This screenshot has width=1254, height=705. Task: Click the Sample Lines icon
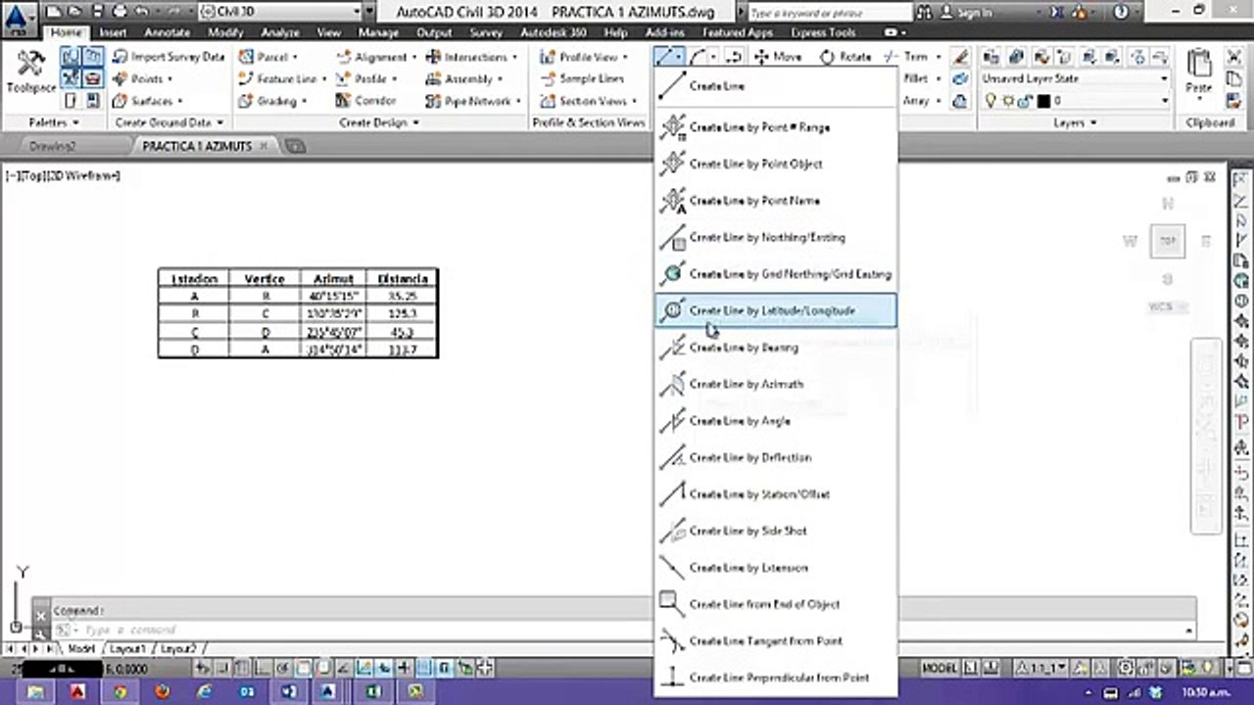pos(547,78)
